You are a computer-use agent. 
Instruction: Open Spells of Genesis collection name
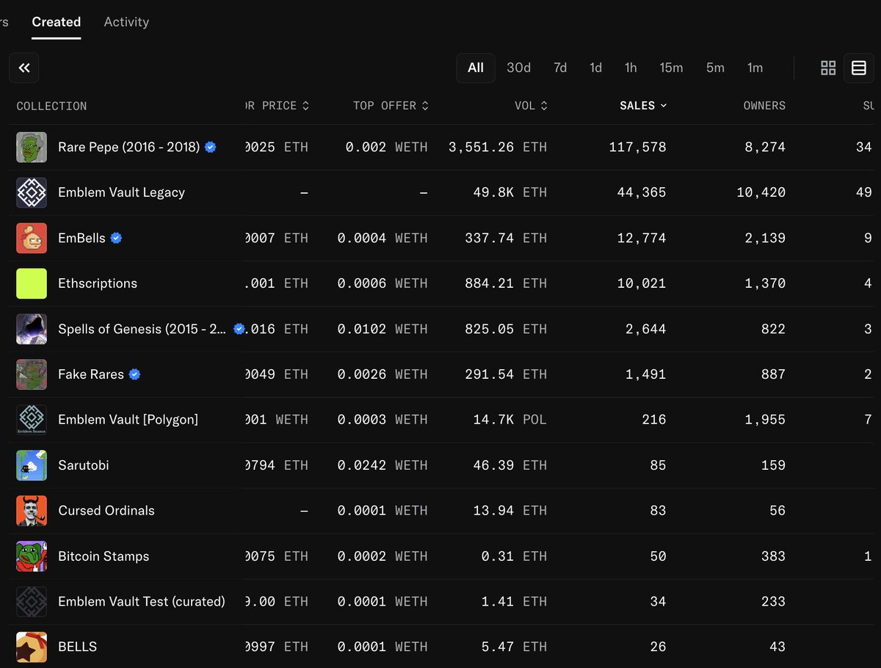[x=142, y=329]
